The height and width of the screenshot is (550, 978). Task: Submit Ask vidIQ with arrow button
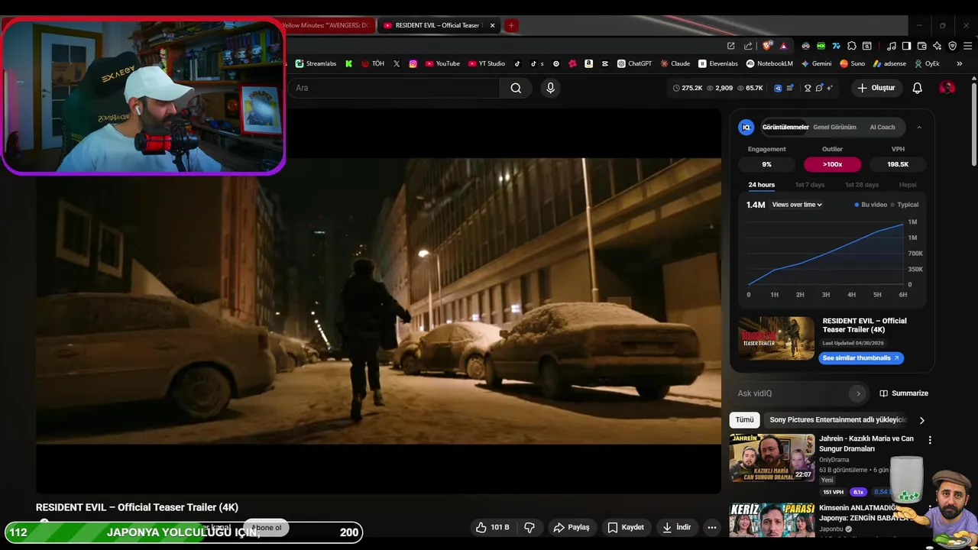(x=858, y=393)
